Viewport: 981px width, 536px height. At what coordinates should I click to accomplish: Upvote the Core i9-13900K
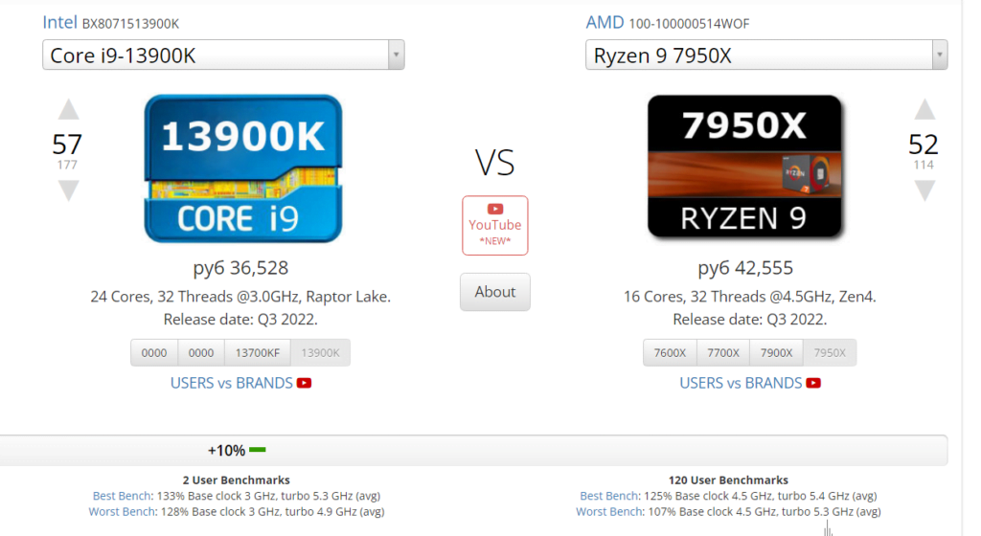(x=68, y=109)
